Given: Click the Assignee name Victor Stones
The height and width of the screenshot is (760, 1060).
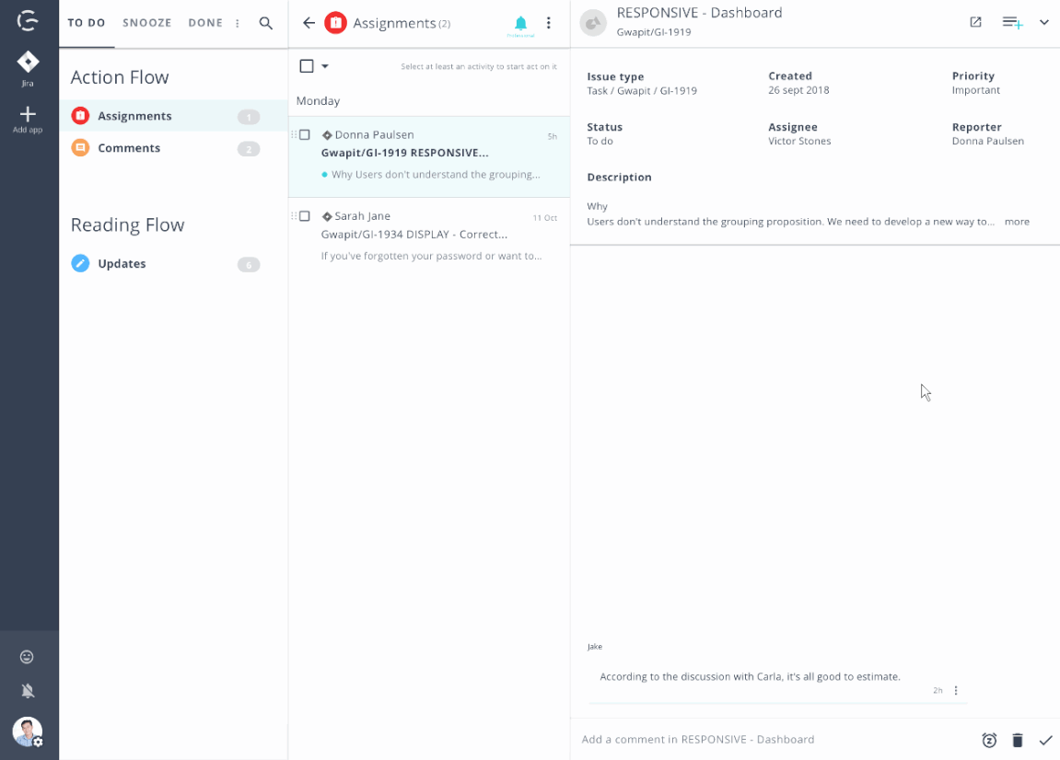Looking at the screenshot, I should point(799,141).
